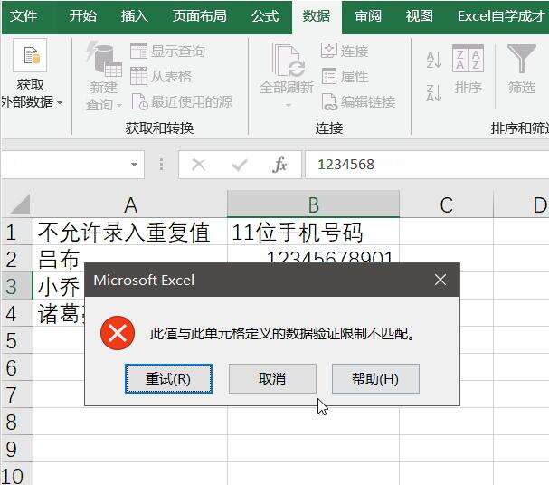Close the Microsoft Excel error dialog
Viewport: 549px width, 485px height.
[x=440, y=280]
